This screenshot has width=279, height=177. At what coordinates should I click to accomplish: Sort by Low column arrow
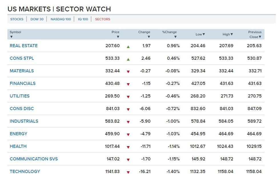204,34
